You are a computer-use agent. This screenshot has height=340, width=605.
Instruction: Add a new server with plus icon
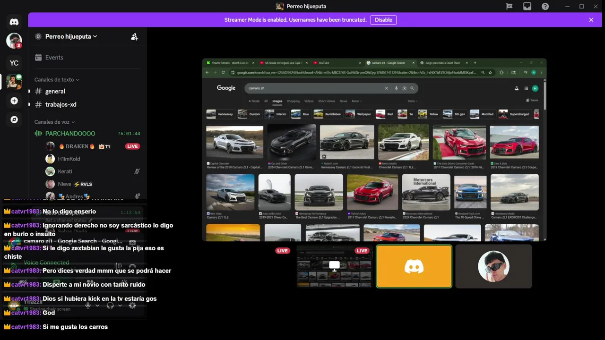pos(14,101)
